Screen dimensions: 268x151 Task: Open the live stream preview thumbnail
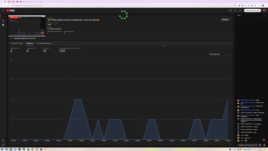[x=27, y=26]
